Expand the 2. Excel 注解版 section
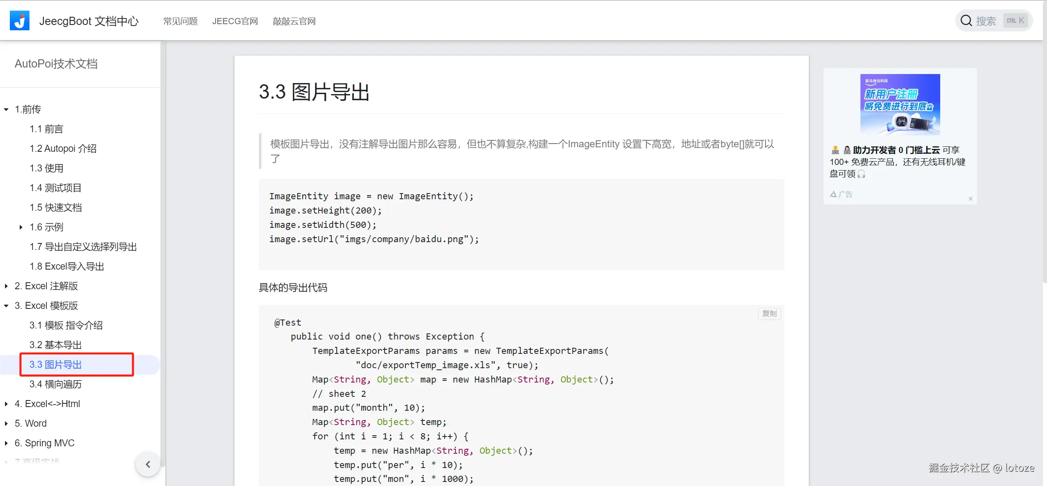The image size is (1047, 486). pos(6,286)
